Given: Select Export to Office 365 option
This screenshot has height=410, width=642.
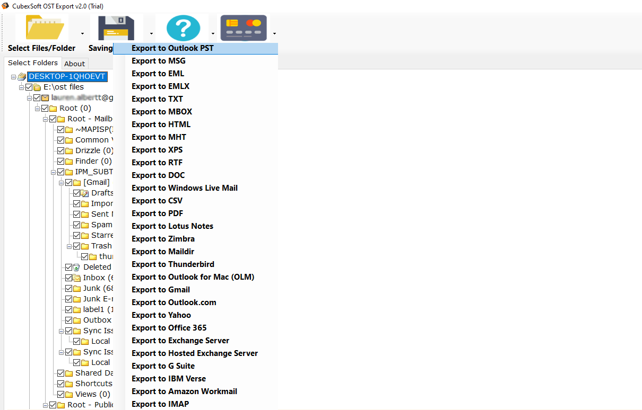Looking at the screenshot, I should [169, 328].
